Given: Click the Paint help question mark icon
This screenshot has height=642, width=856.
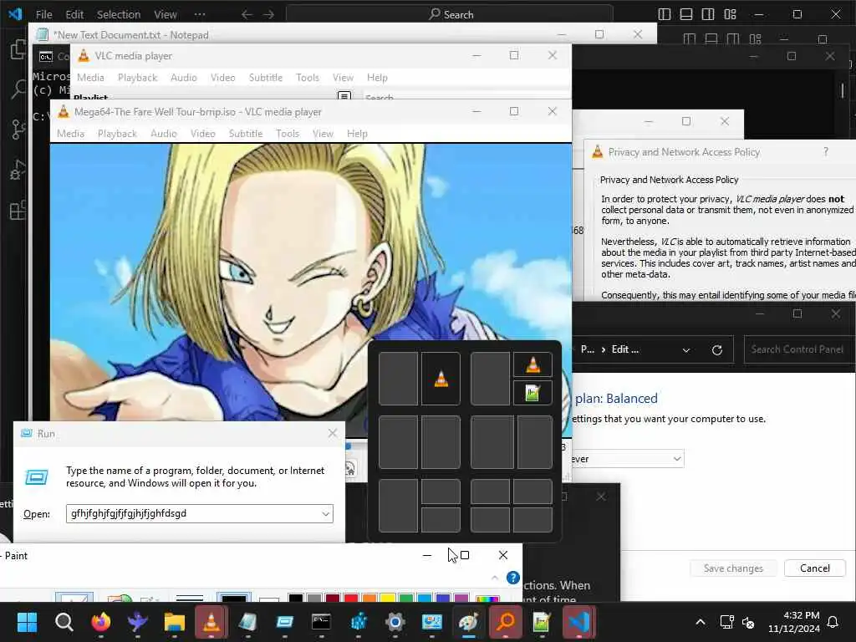Looking at the screenshot, I should pos(512,578).
